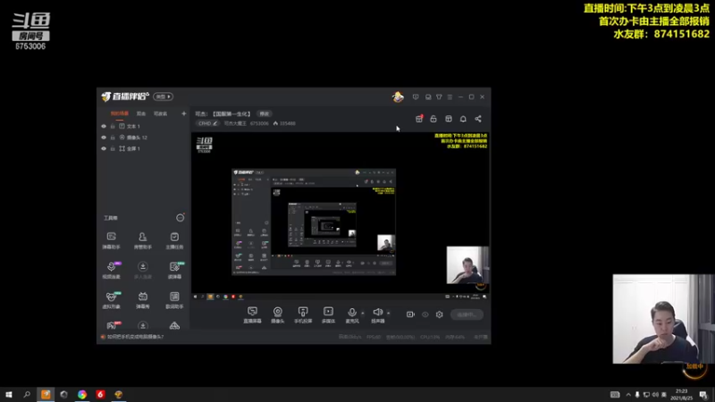Mute the 扬声器 speaker

[x=377, y=315]
